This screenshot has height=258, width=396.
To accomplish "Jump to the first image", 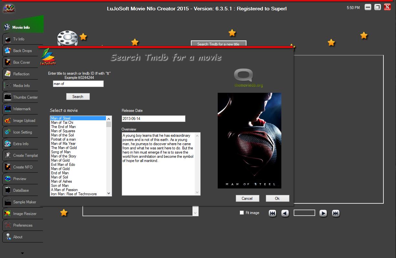I will [273, 213].
